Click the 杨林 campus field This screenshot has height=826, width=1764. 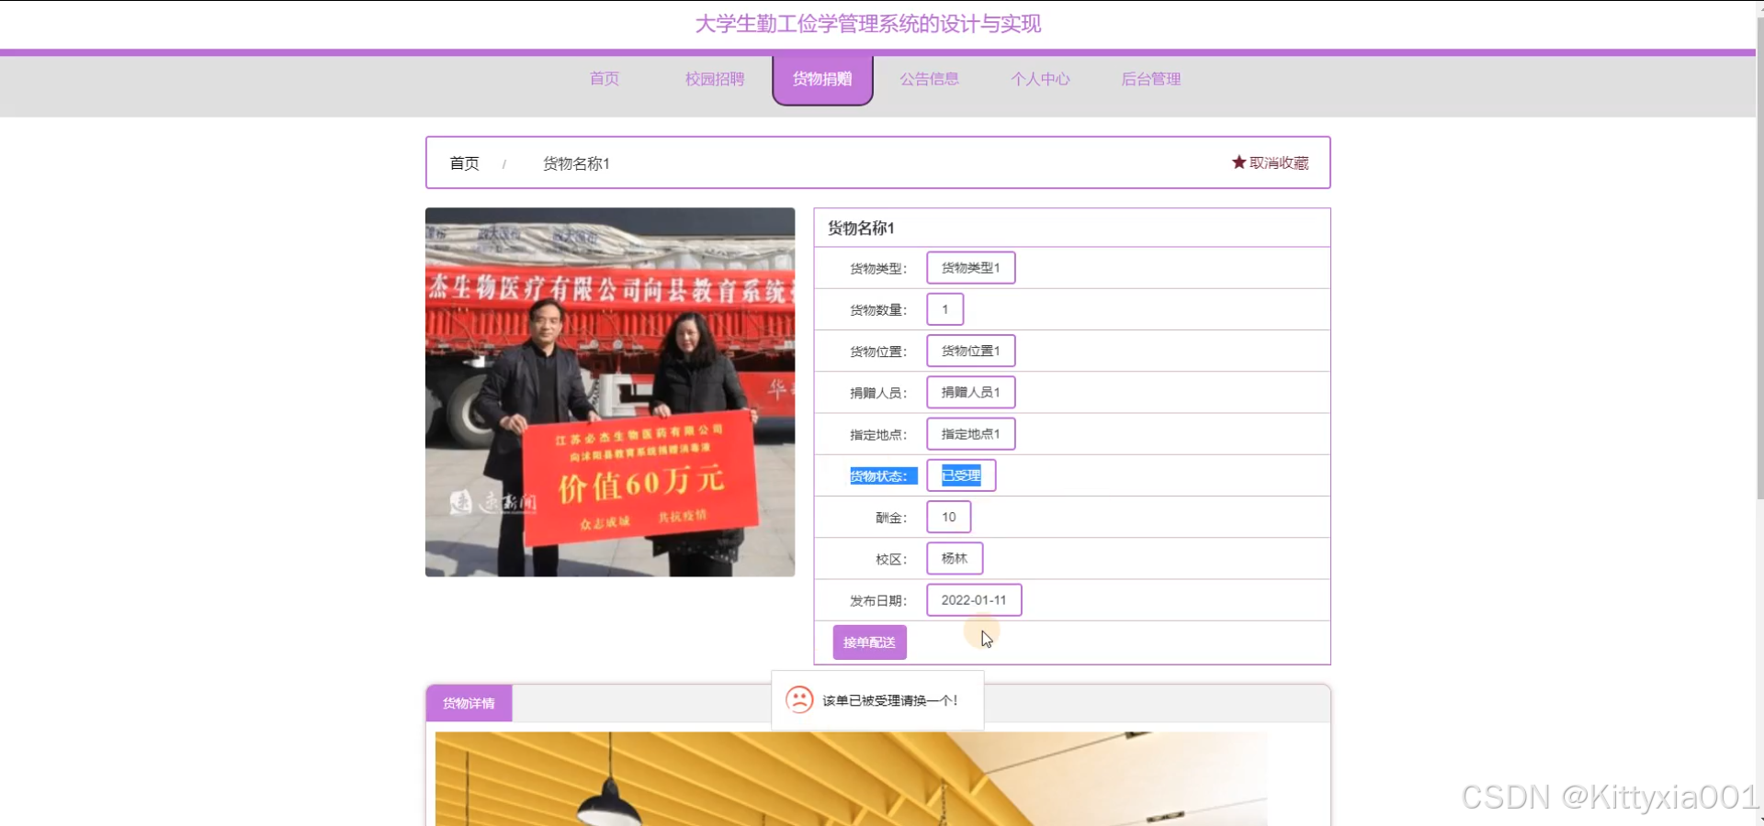[x=954, y=559]
